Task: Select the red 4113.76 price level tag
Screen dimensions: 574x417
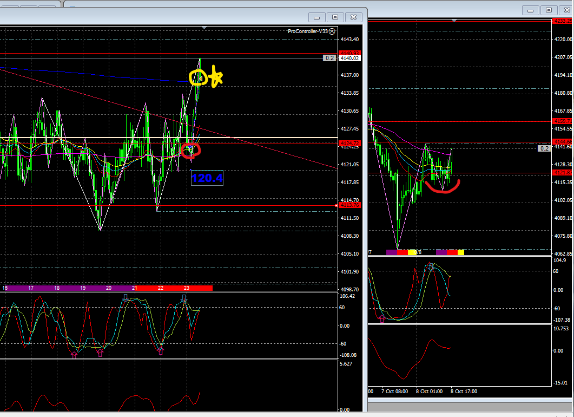Action: (351, 205)
